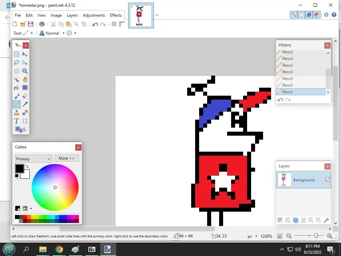Click the secondary white color swatch
This screenshot has width=341, height=256.
point(27,175)
